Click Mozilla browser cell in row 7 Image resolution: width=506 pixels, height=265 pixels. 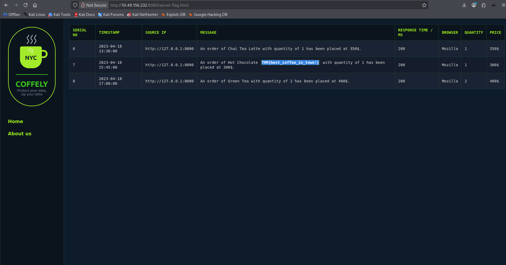450,65
